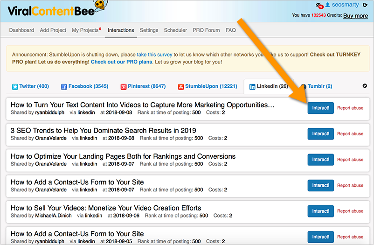Interact with 3 SEO Trends post
The height and width of the screenshot is (245, 374).
(320, 134)
